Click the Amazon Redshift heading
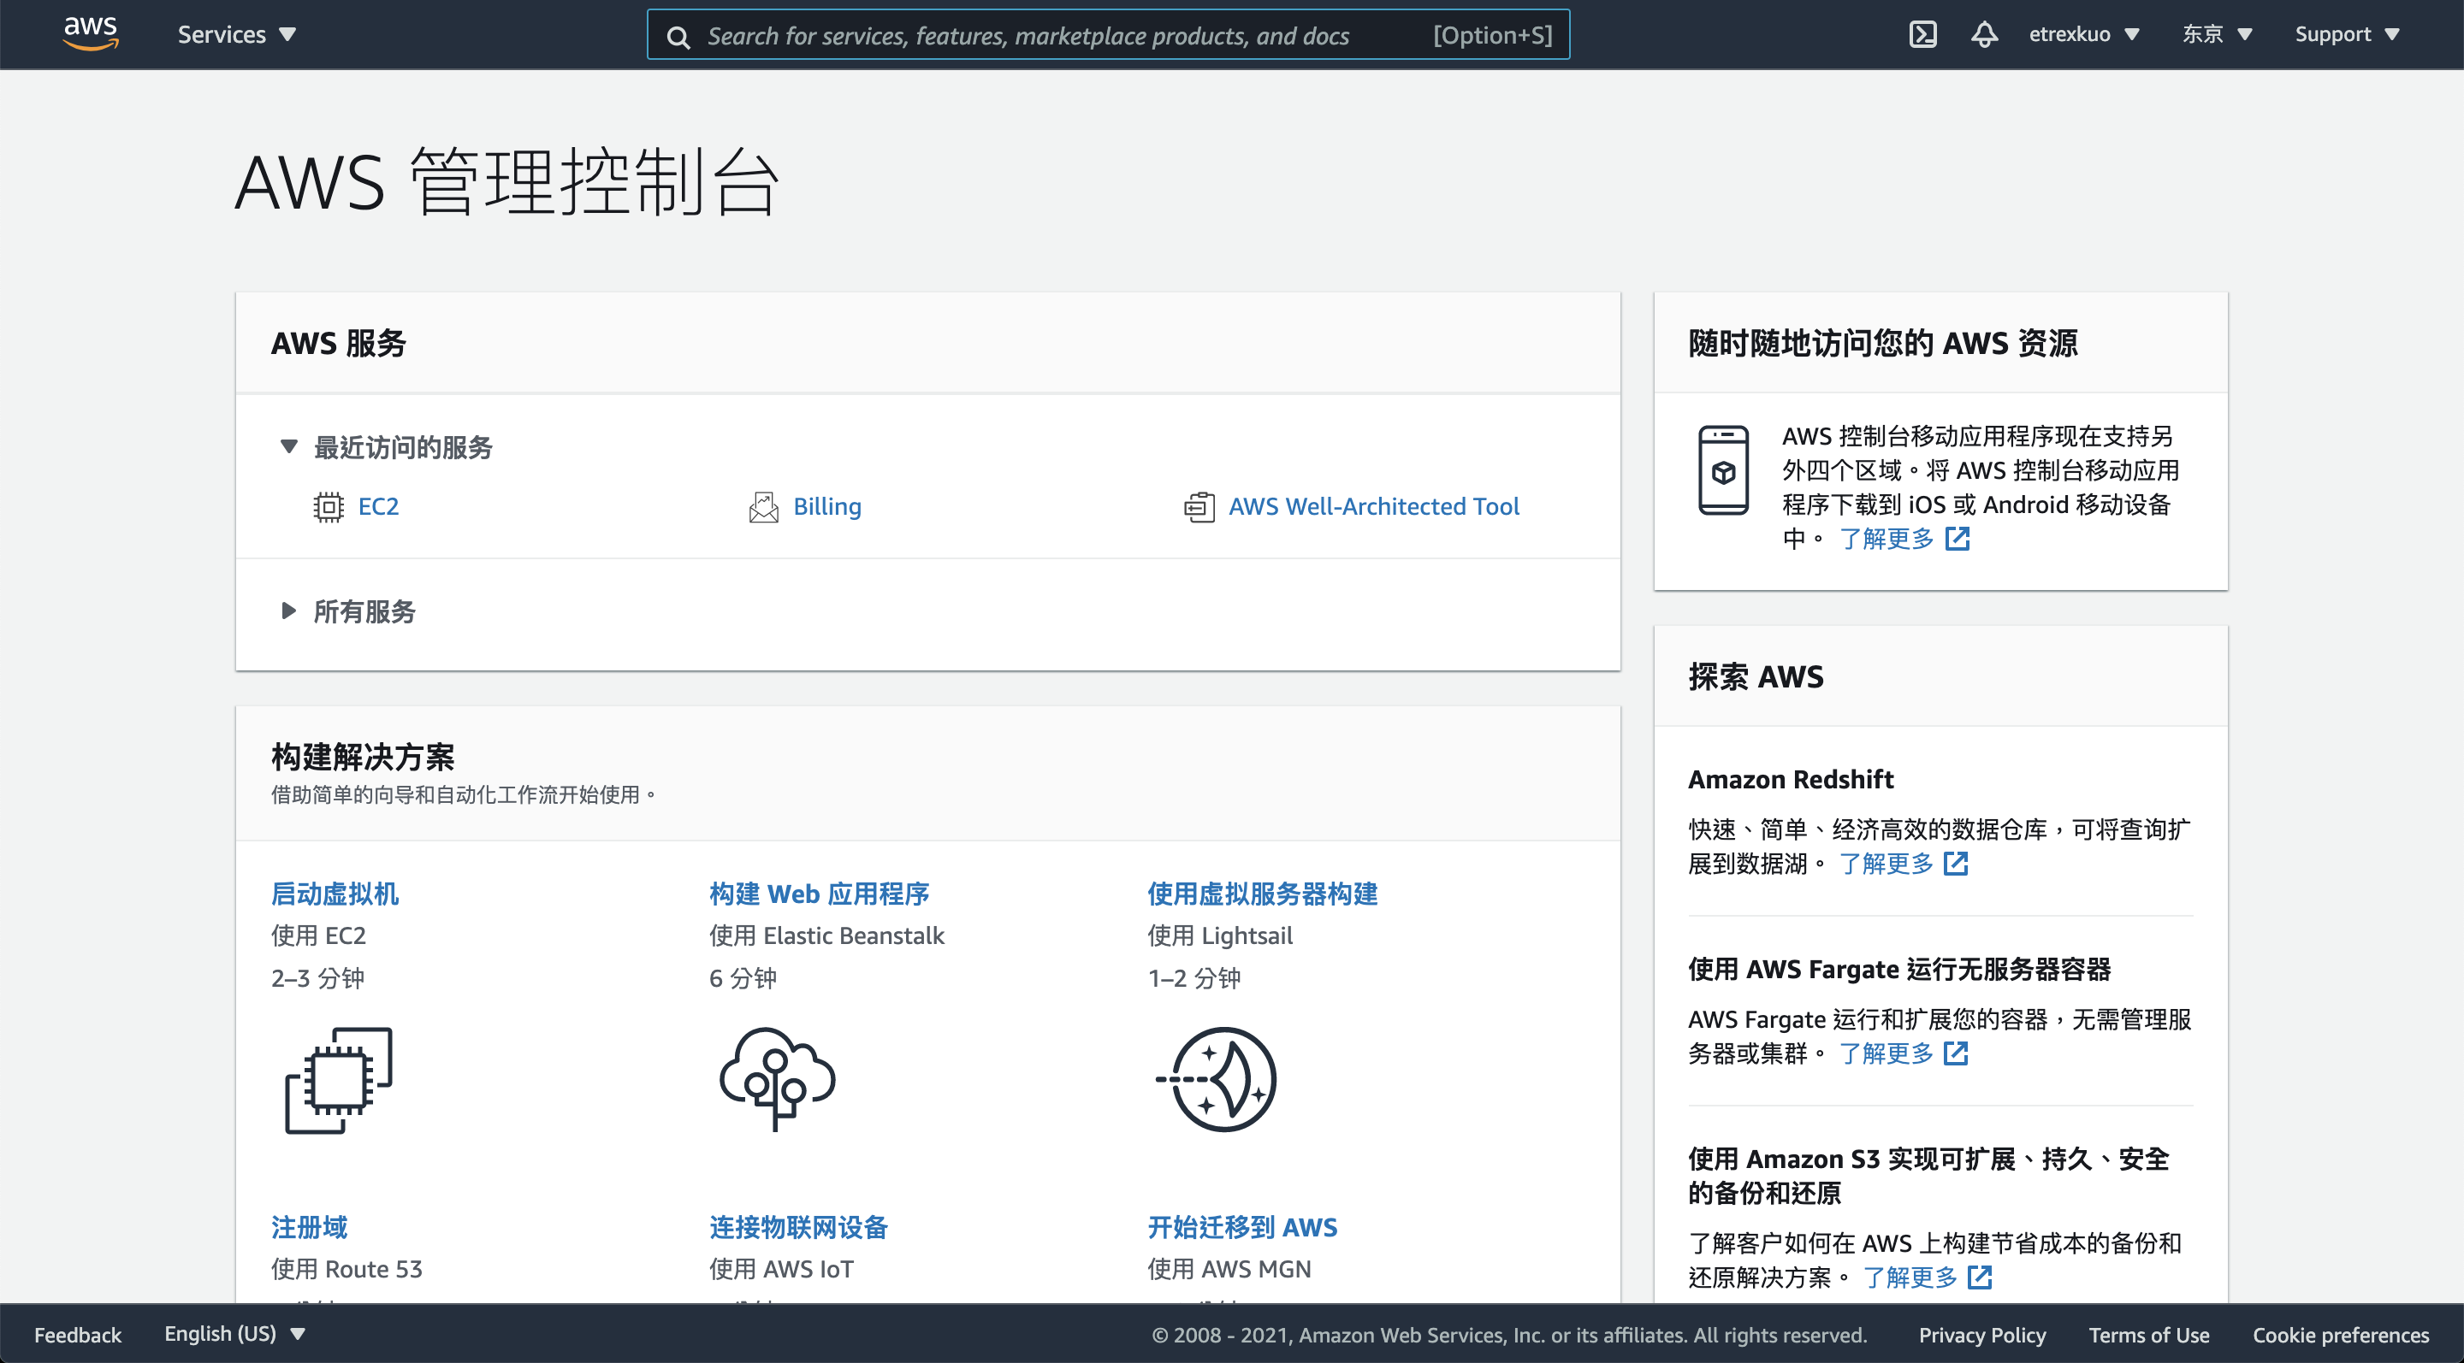 point(1791,779)
